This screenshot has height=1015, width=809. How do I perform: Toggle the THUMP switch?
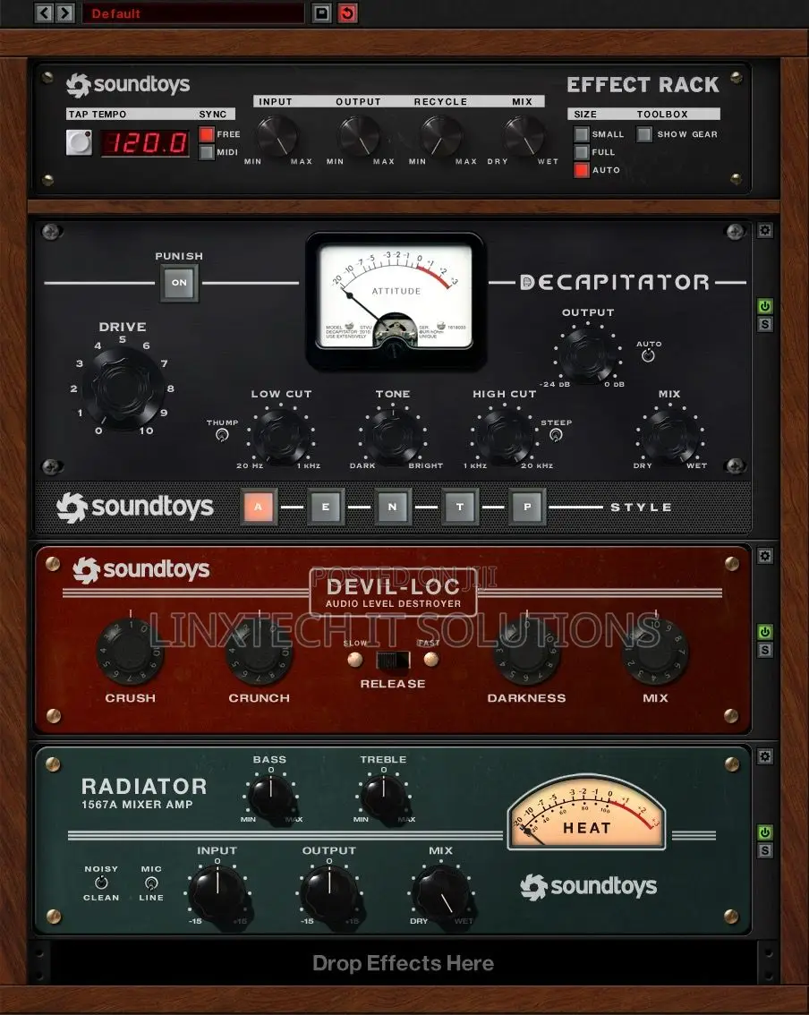[x=222, y=435]
